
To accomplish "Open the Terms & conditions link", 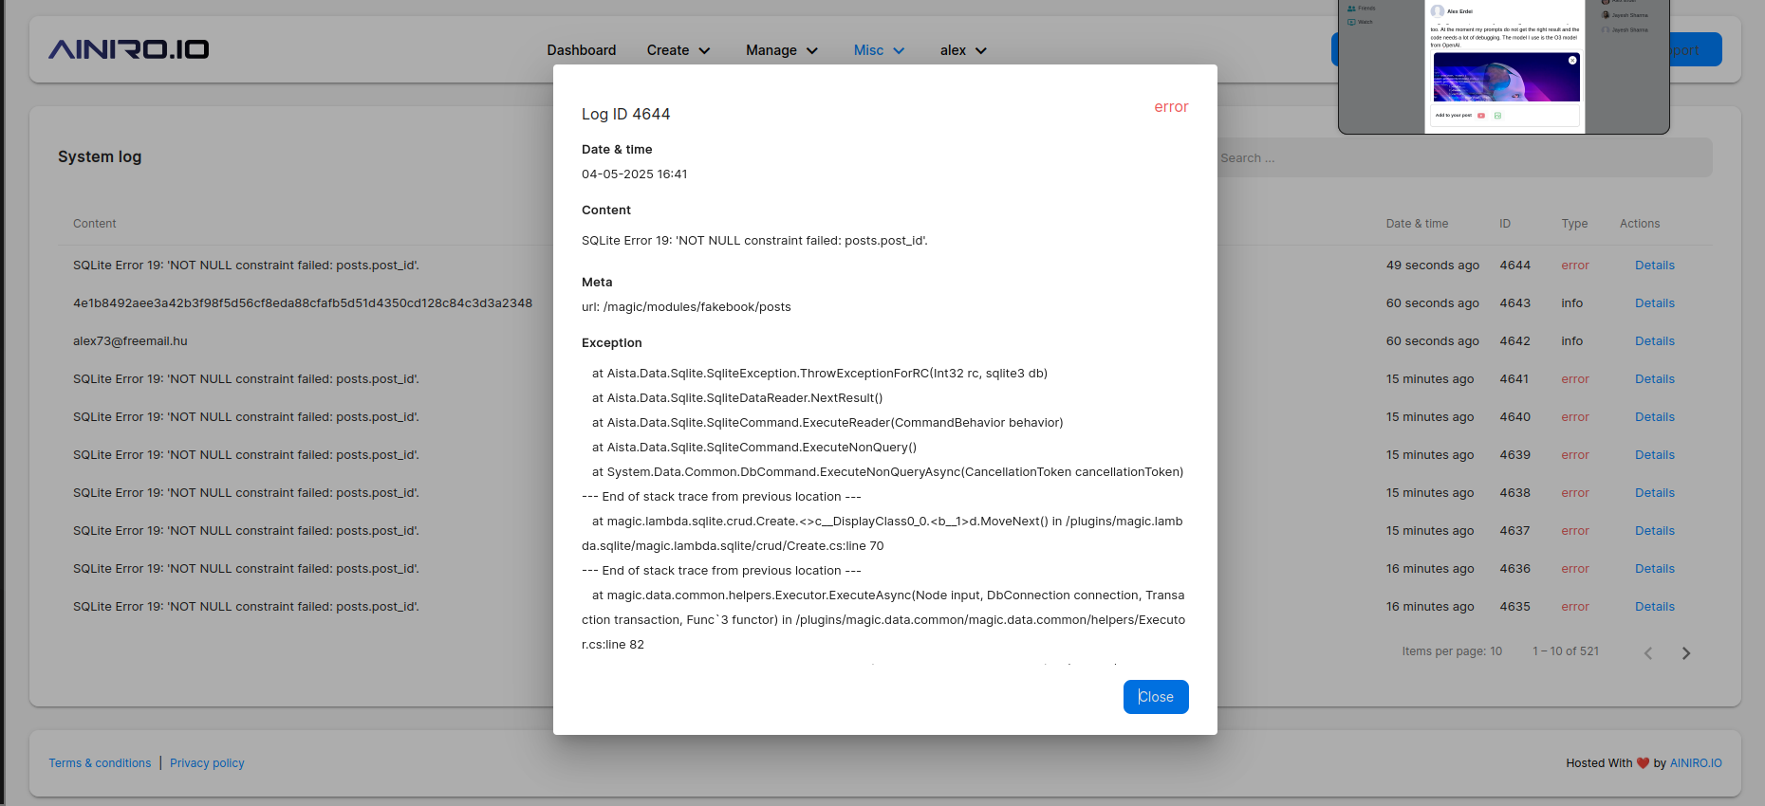I will coord(100,763).
